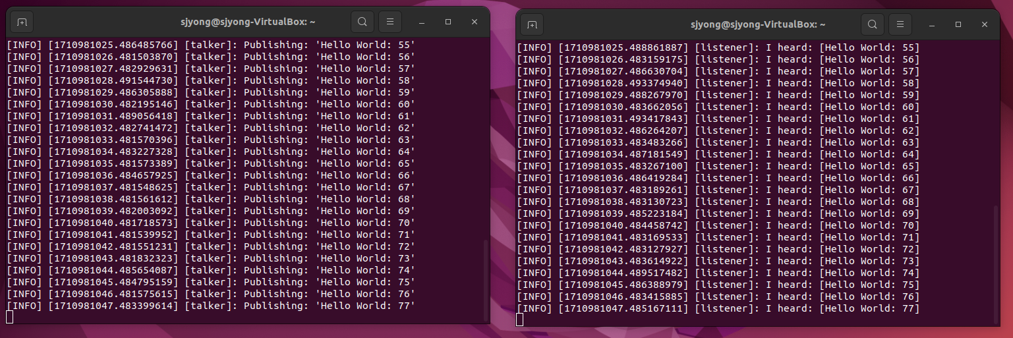The image size is (1013, 338).
Task: Click talker line 'Hello World: 69'
Action: pos(210,211)
